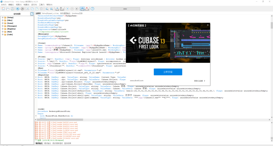Viewport: 273px width, 146px height.
Task: Click the editor horizontal scrollbar thumb
Action: click(60, 120)
